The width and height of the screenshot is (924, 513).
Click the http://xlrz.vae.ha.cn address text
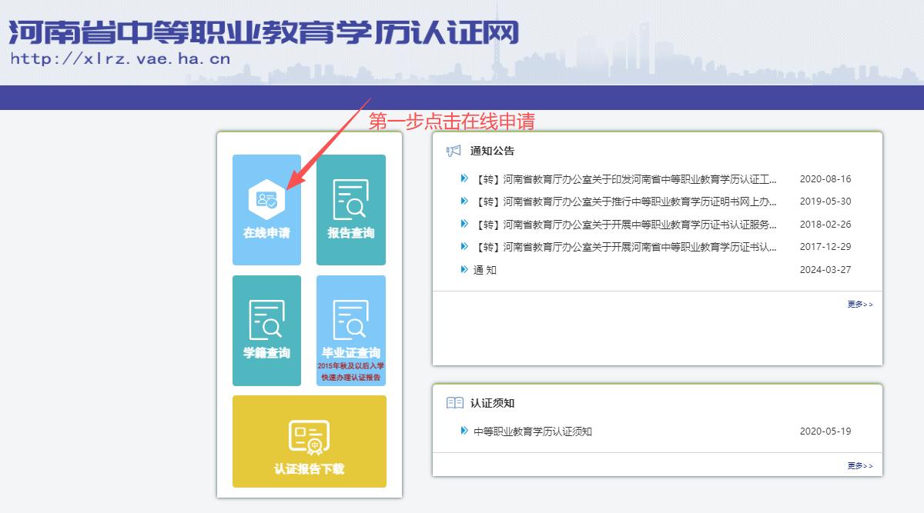[x=119, y=59]
